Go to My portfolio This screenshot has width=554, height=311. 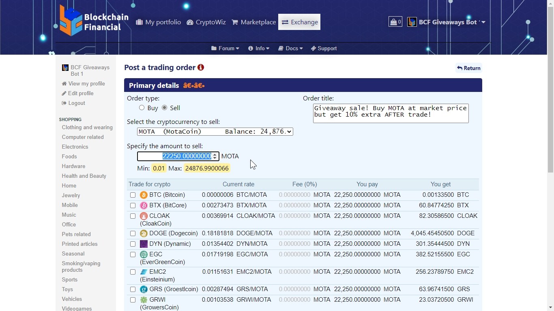tap(159, 22)
